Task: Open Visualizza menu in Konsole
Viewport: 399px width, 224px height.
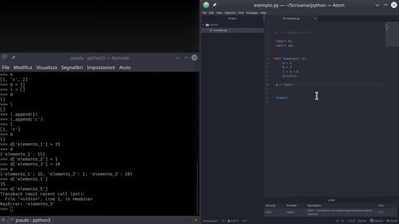Action: [x=47, y=68]
